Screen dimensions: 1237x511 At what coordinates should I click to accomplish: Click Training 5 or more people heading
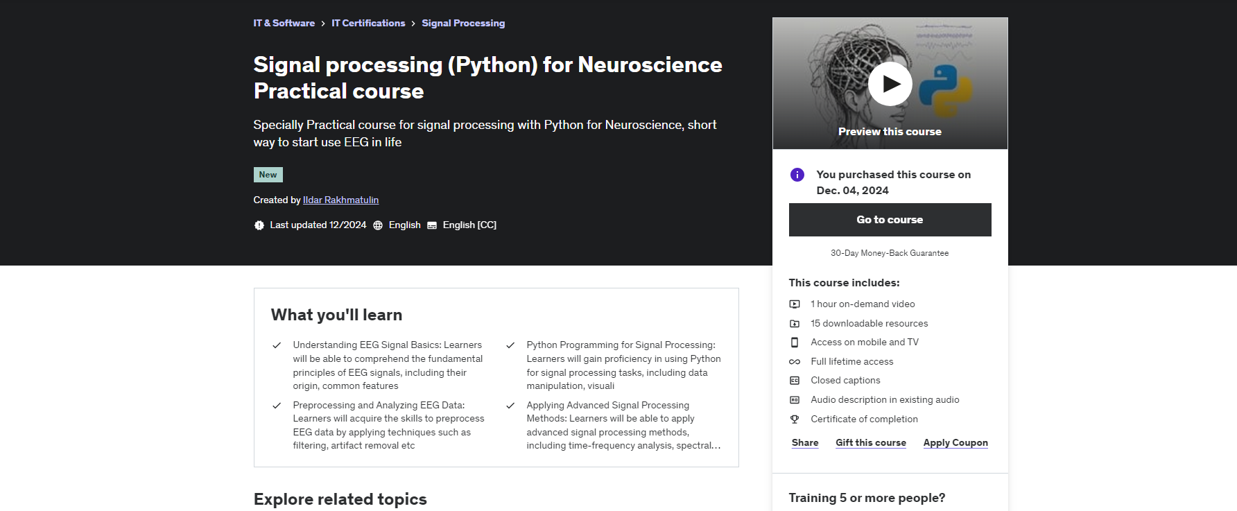click(867, 498)
